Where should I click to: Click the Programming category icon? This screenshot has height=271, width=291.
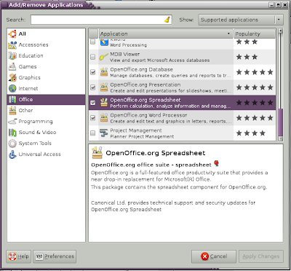pos(12,122)
